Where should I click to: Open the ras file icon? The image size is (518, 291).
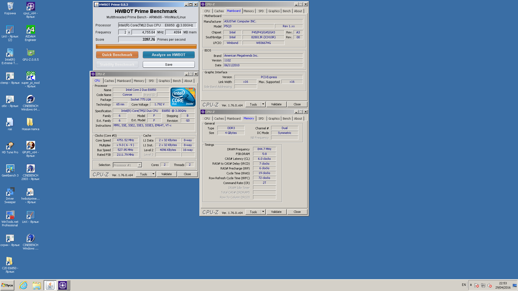coord(10,124)
